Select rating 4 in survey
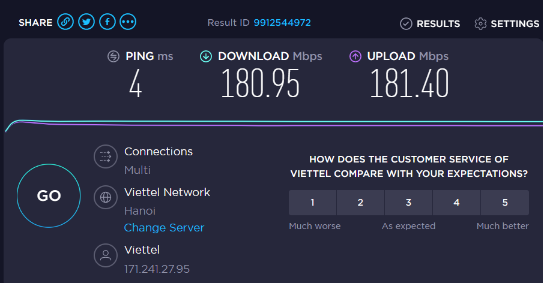Image resolution: width=547 pixels, height=283 pixels. point(457,203)
